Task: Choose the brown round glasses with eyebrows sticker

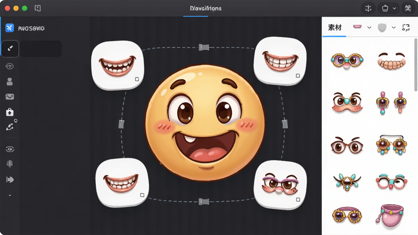Action: pyautogui.click(x=347, y=145)
